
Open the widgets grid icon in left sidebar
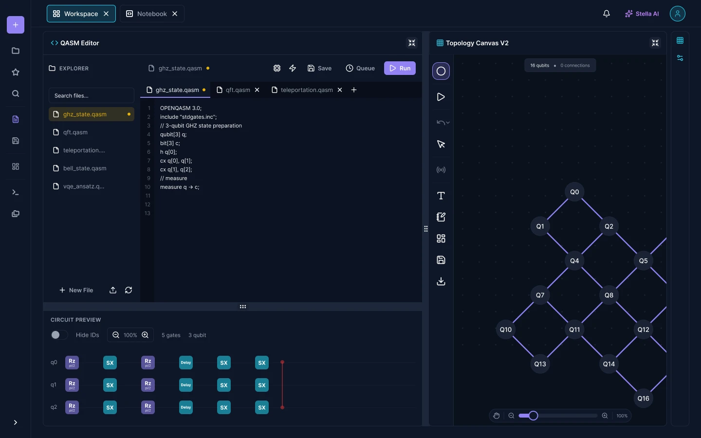tap(16, 166)
